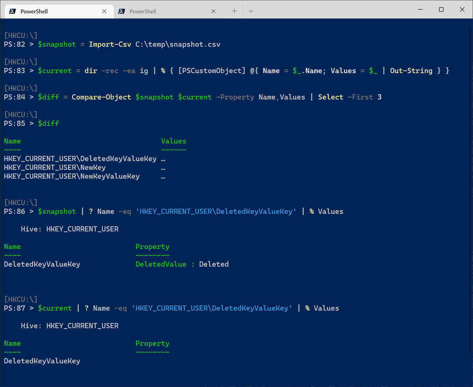The image size is (473, 387).
Task: Click 'Out-String' in command 83
Action: pyautogui.click(x=411, y=71)
